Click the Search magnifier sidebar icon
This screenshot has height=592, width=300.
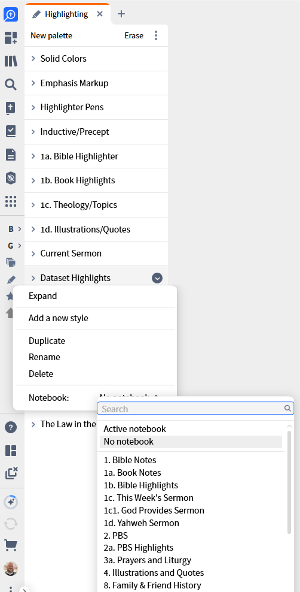(x=11, y=84)
